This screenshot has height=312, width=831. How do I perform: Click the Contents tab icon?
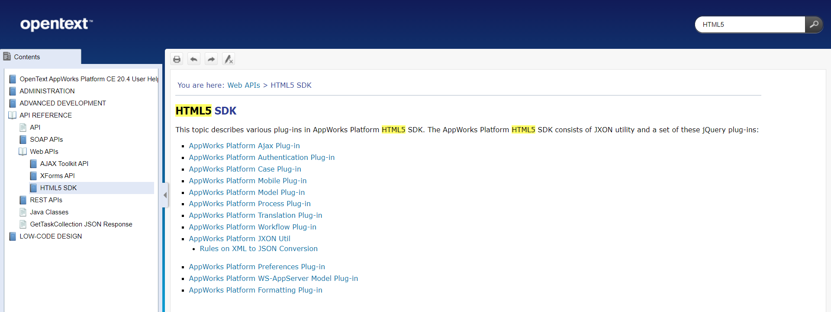7,57
